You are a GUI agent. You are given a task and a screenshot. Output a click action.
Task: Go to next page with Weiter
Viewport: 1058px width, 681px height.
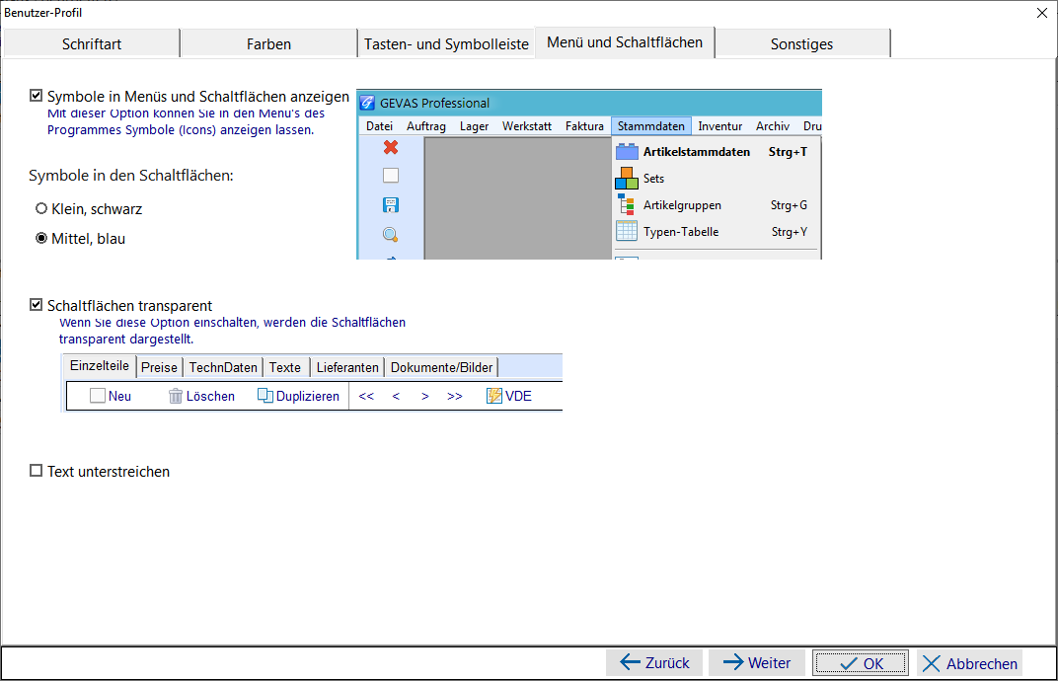pyautogui.click(x=756, y=663)
